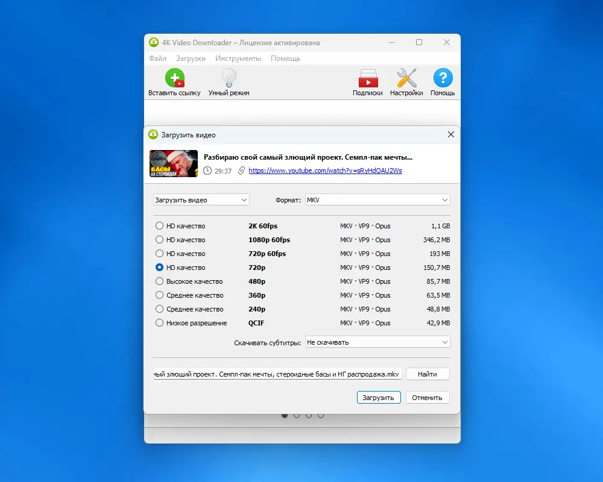Open the subtitles Не скачивать dropdown
The height and width of the screenshot is (482, 603).
pyautogui.click(x=377, y=342)
